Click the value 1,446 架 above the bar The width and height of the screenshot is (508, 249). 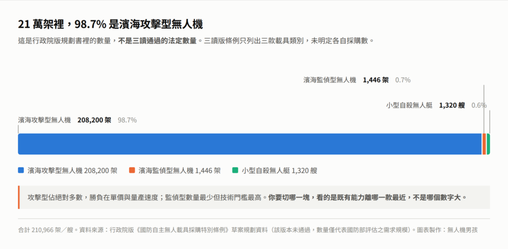tap(376, 80)
